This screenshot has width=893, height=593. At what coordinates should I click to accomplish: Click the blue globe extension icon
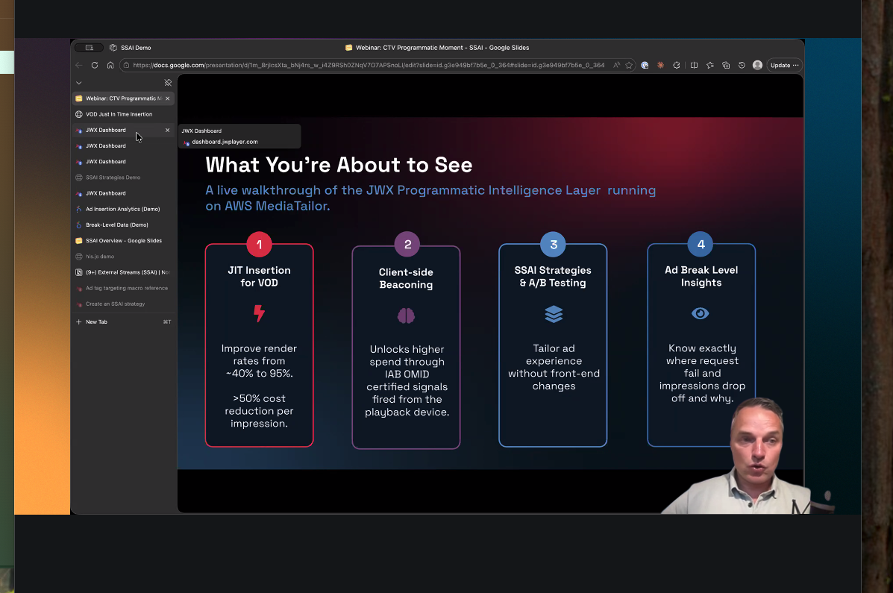pos(645,65)
